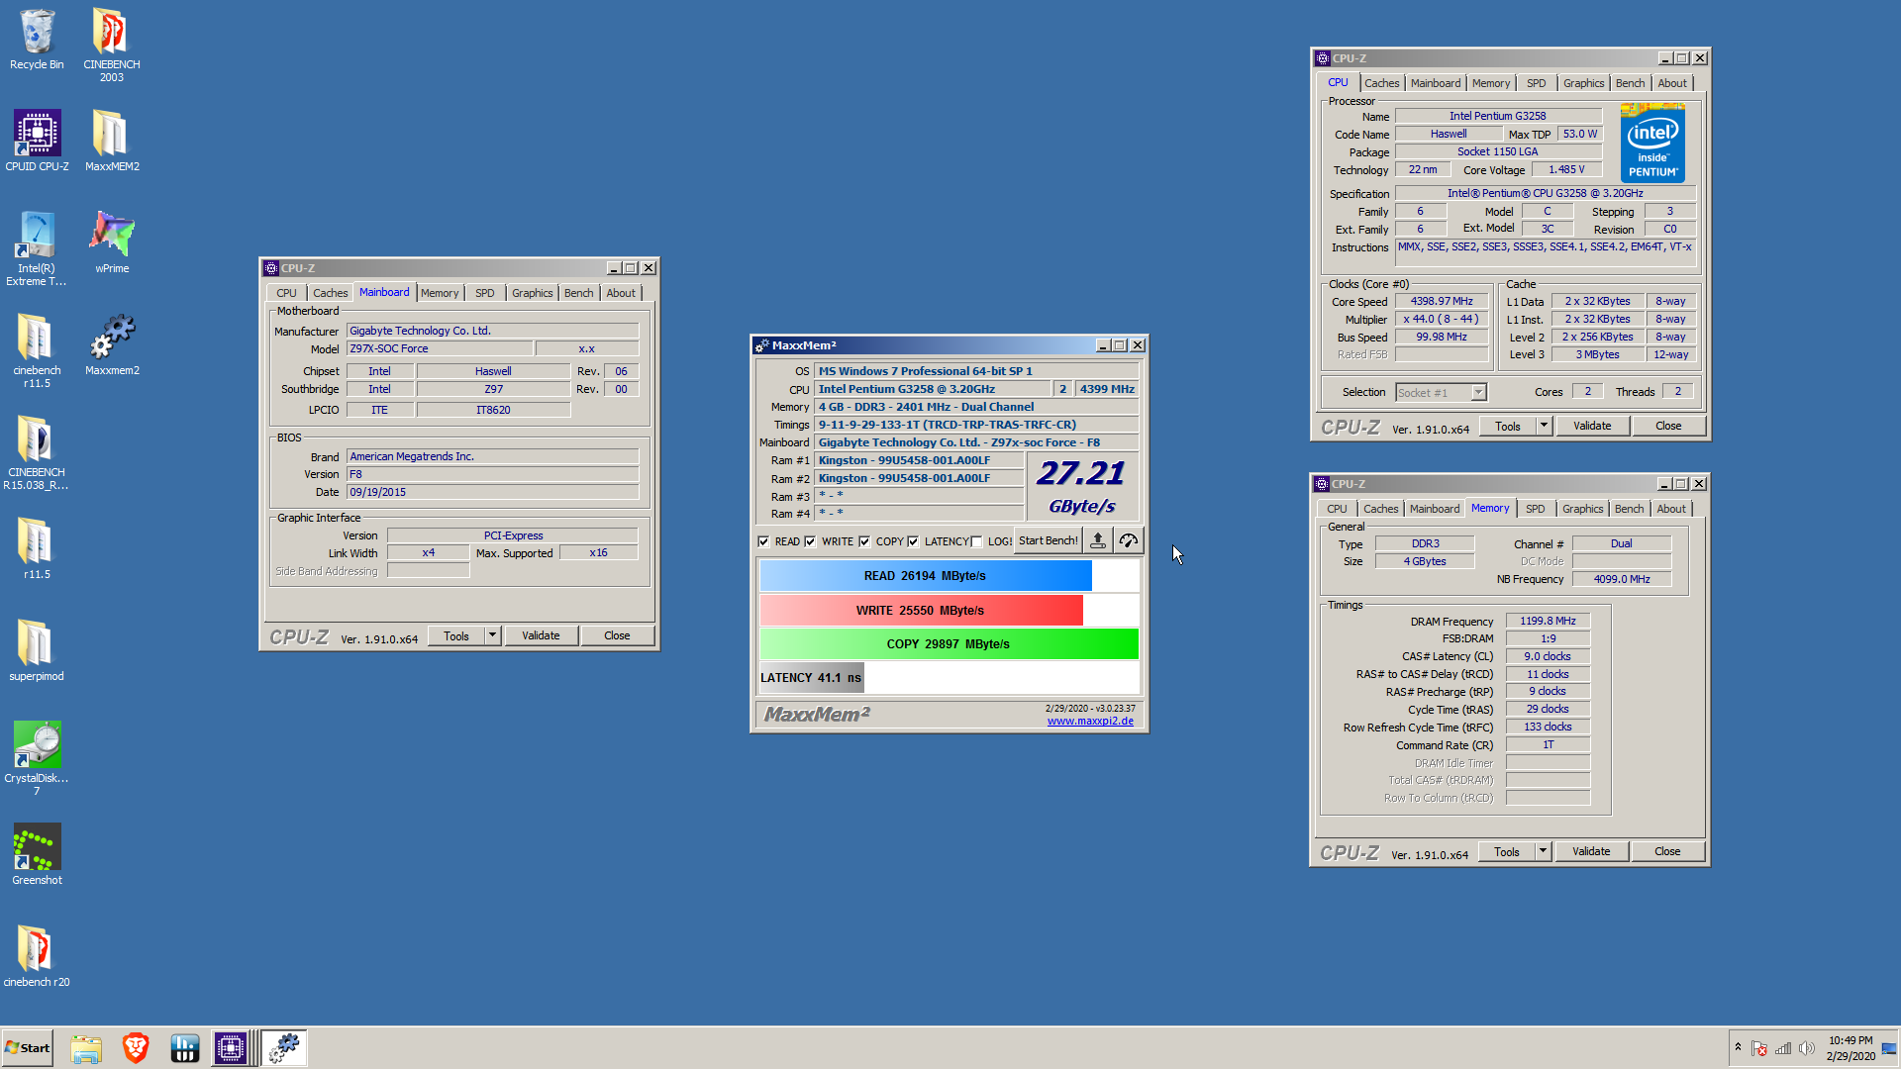The width and height of the screenshot is (1901, 1069).
Task: Open the superpimod folder icon
Action: click(x=37, y=650)
